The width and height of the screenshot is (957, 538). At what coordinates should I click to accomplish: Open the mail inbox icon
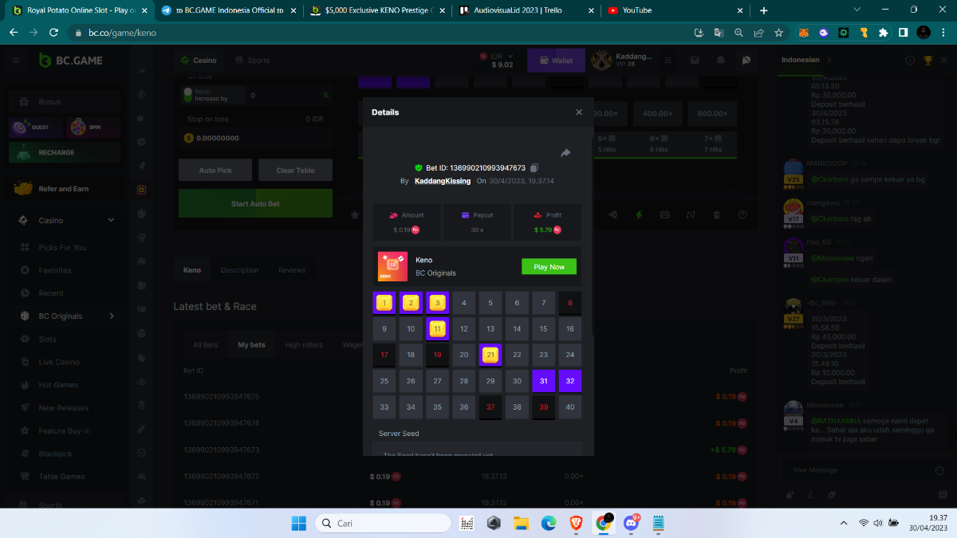695,61
